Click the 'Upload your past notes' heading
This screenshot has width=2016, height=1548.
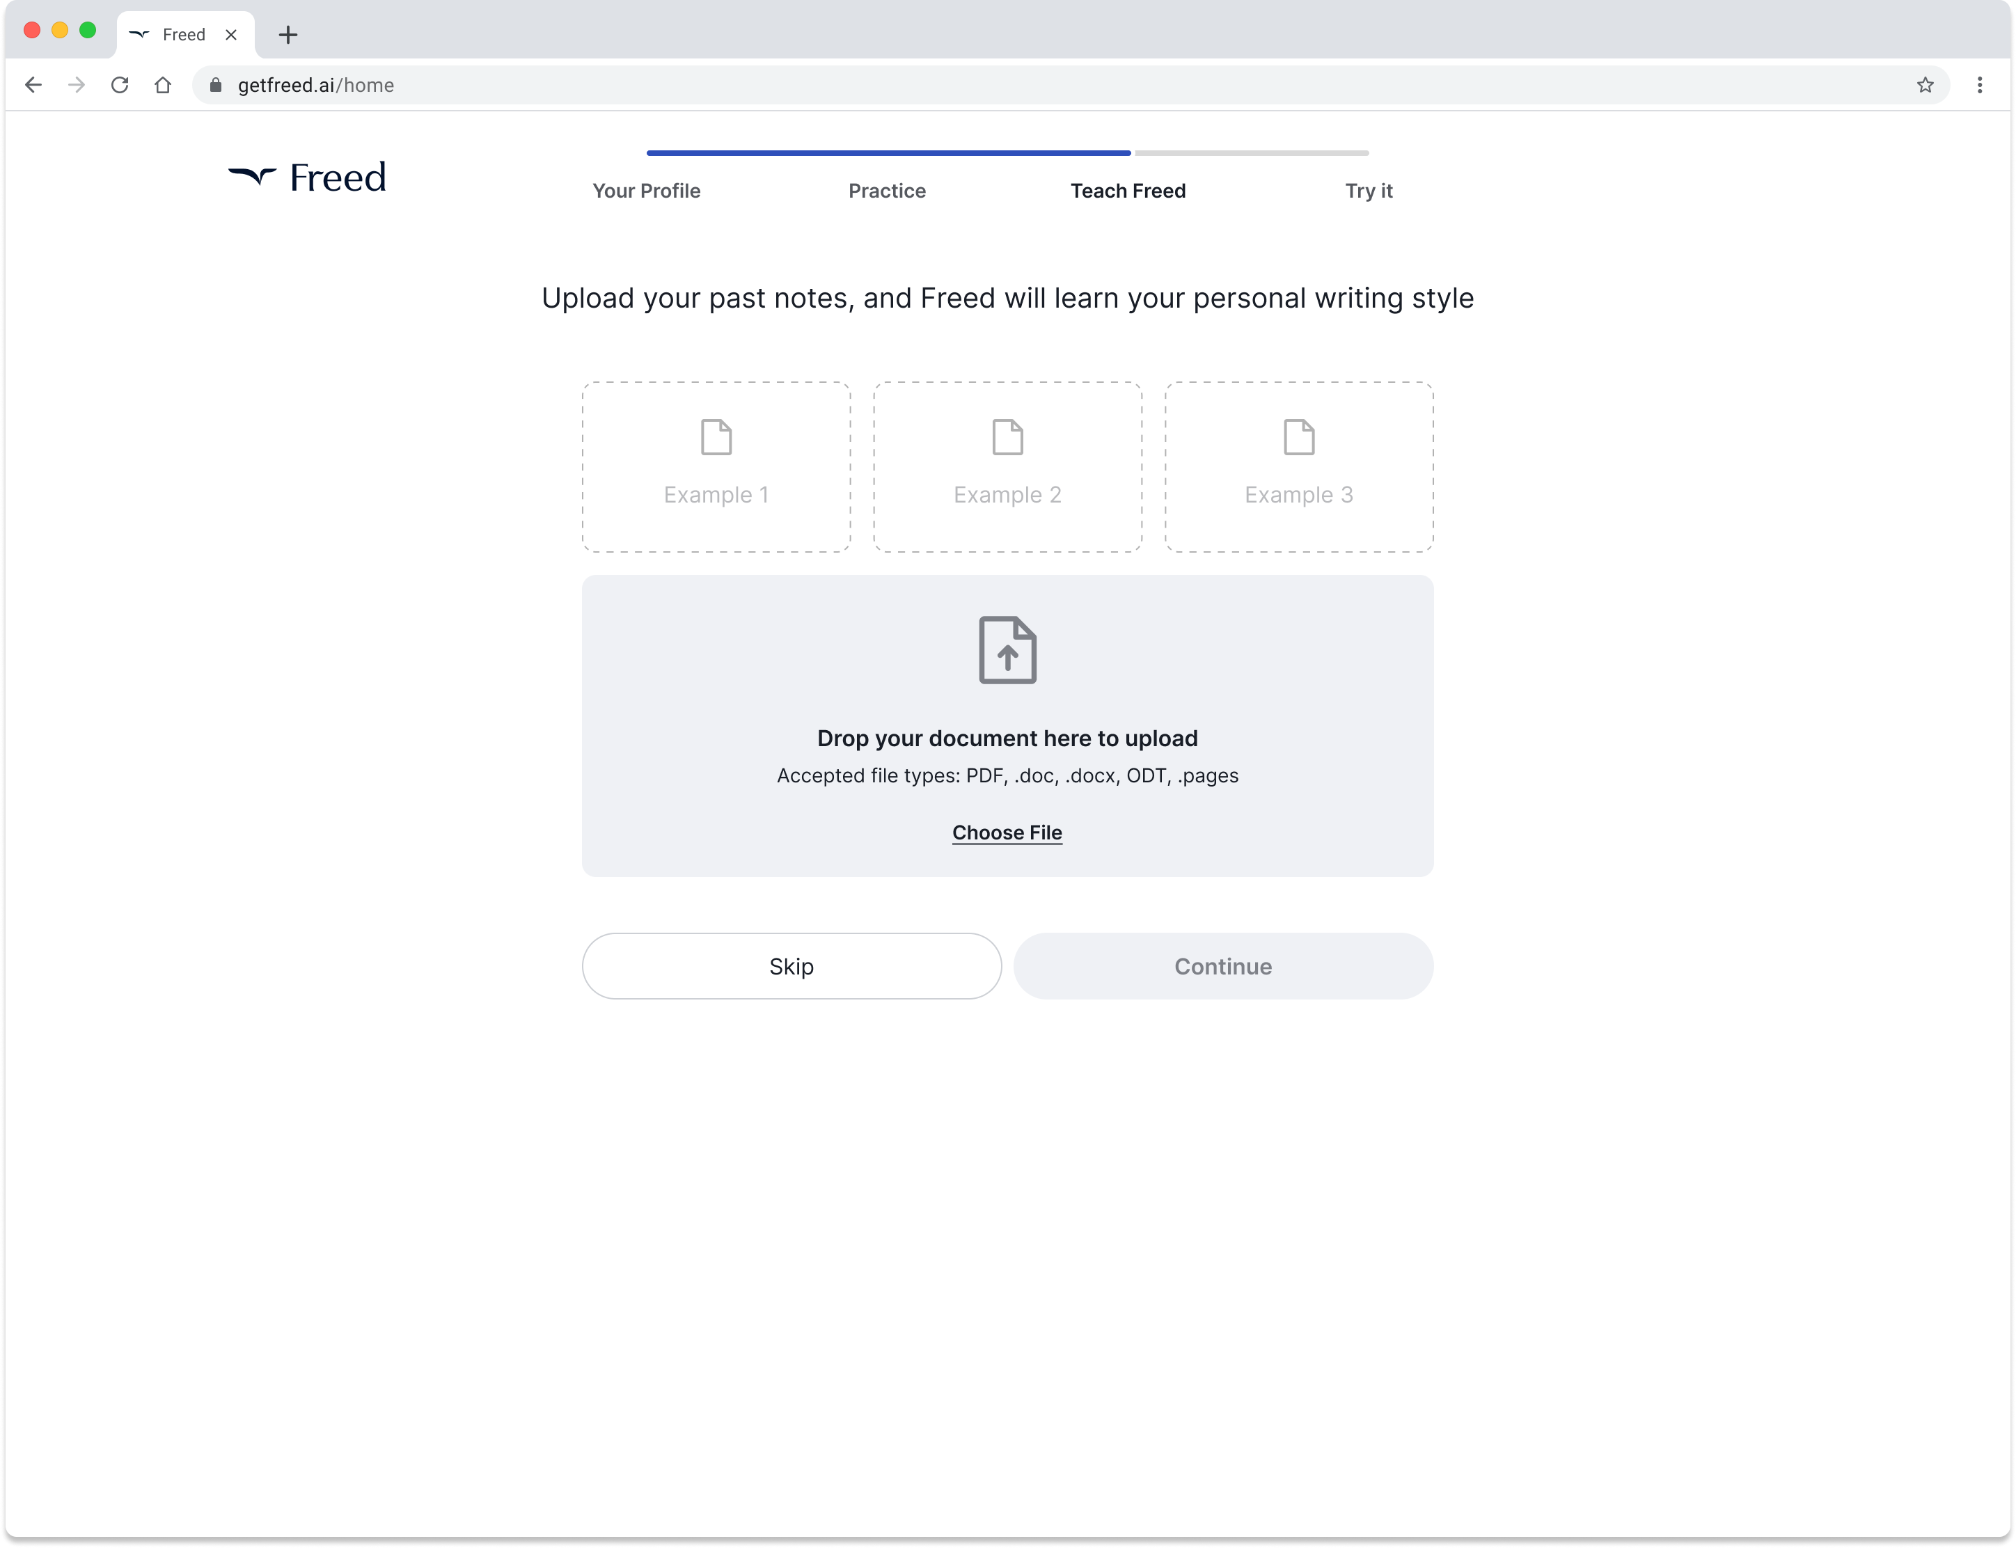pyautogui.click(x=1007, y=298)
